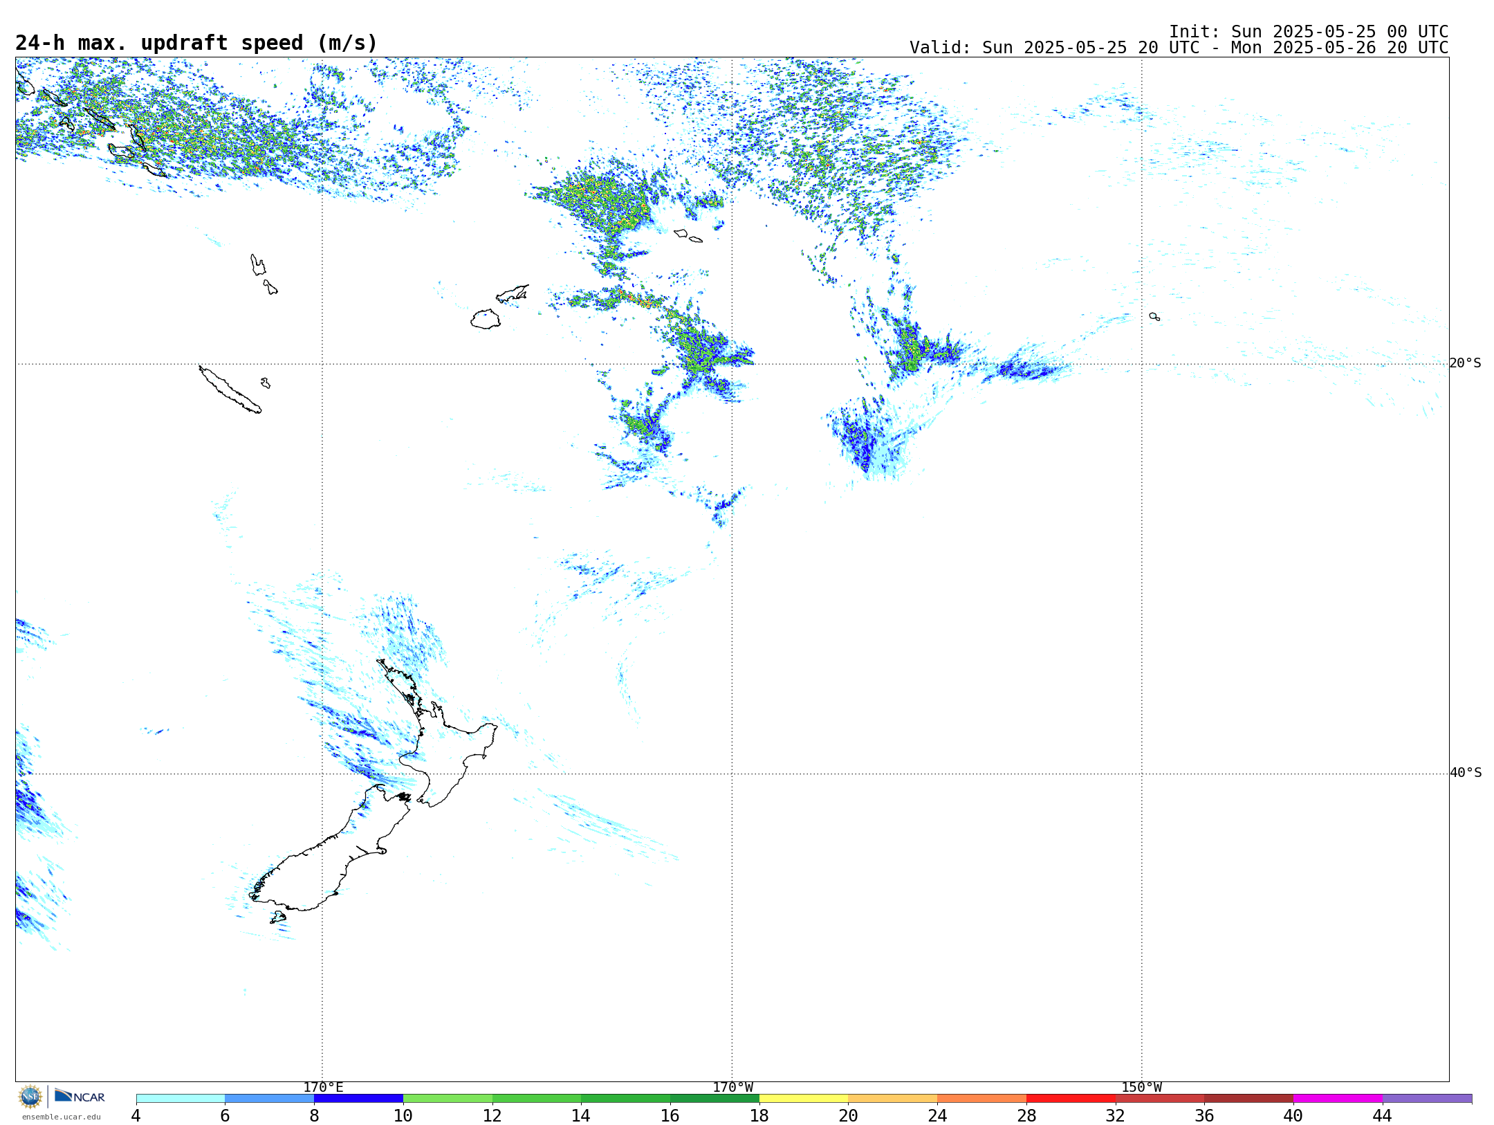The height and width of the screenshot is (1125, 1494).
Task: Click the dull red 32-36 color swatch
Action: (x=1160, y=1099)
